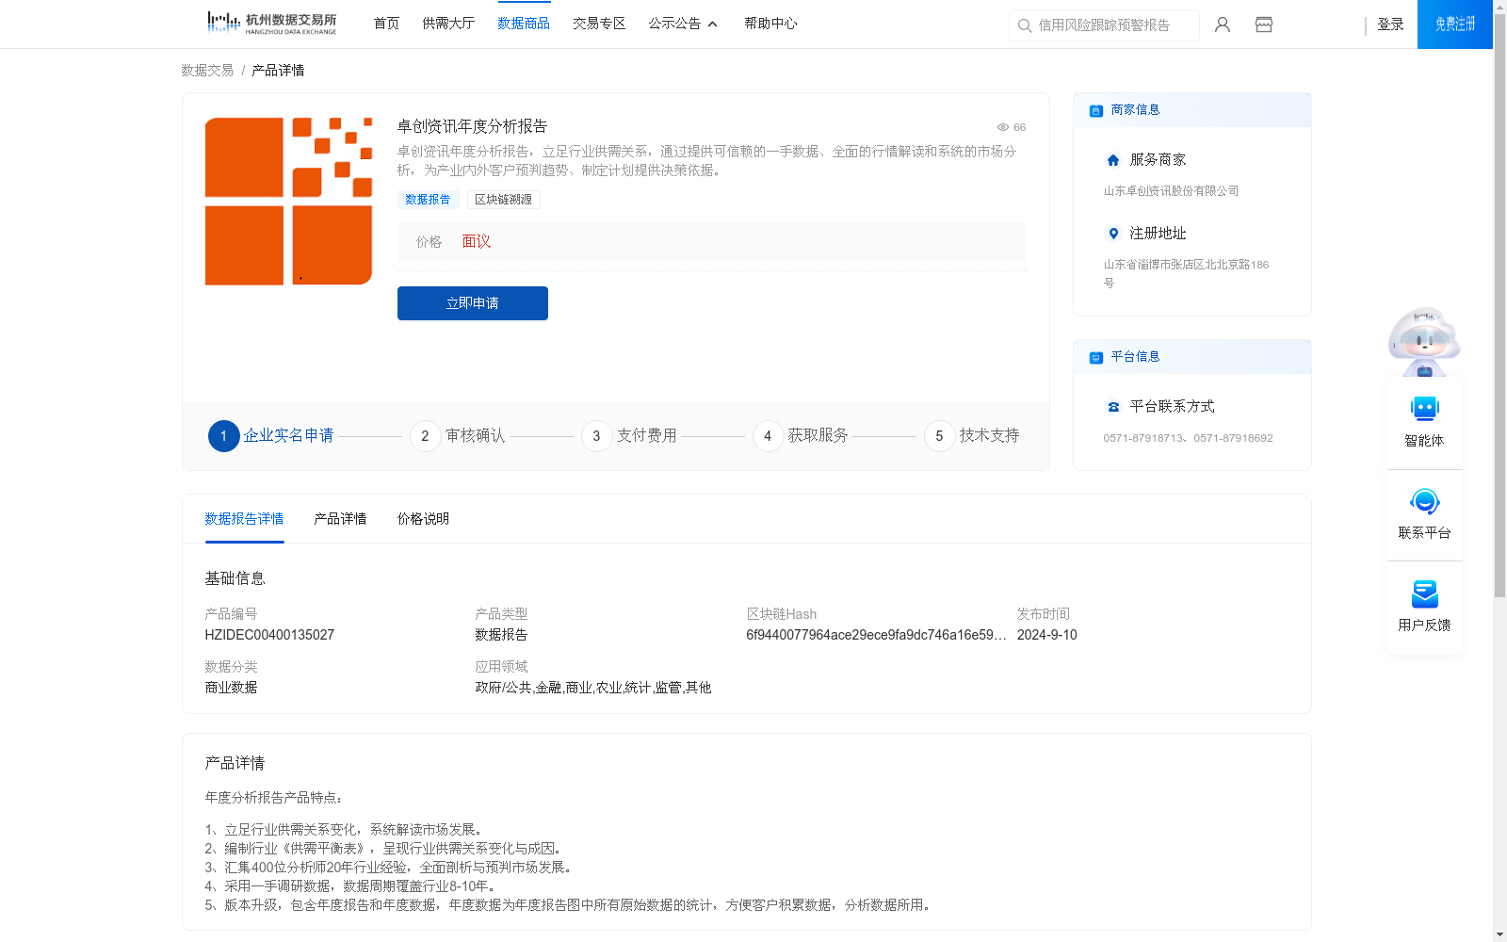Click the view count eye icon
1507x942 pixels.
click(1003, 127)
